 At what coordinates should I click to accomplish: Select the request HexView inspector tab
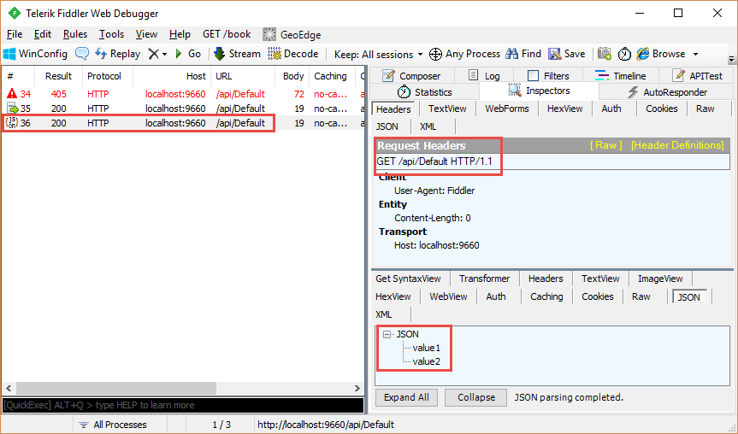pos(564,108)
